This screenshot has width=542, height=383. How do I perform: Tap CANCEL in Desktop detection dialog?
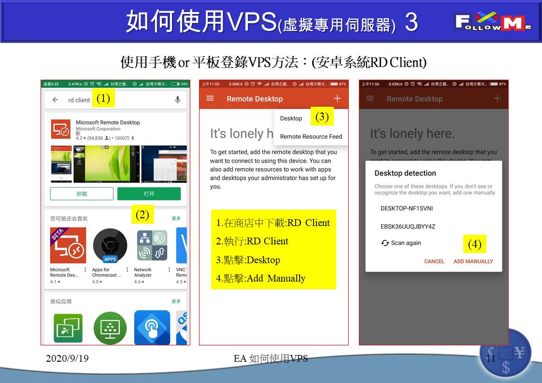point(434,261)
